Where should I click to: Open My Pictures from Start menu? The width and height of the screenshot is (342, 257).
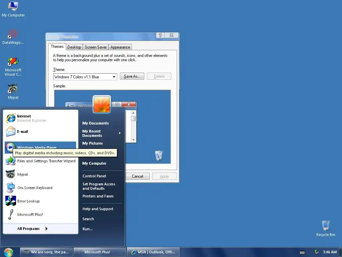tap(93, 143)
